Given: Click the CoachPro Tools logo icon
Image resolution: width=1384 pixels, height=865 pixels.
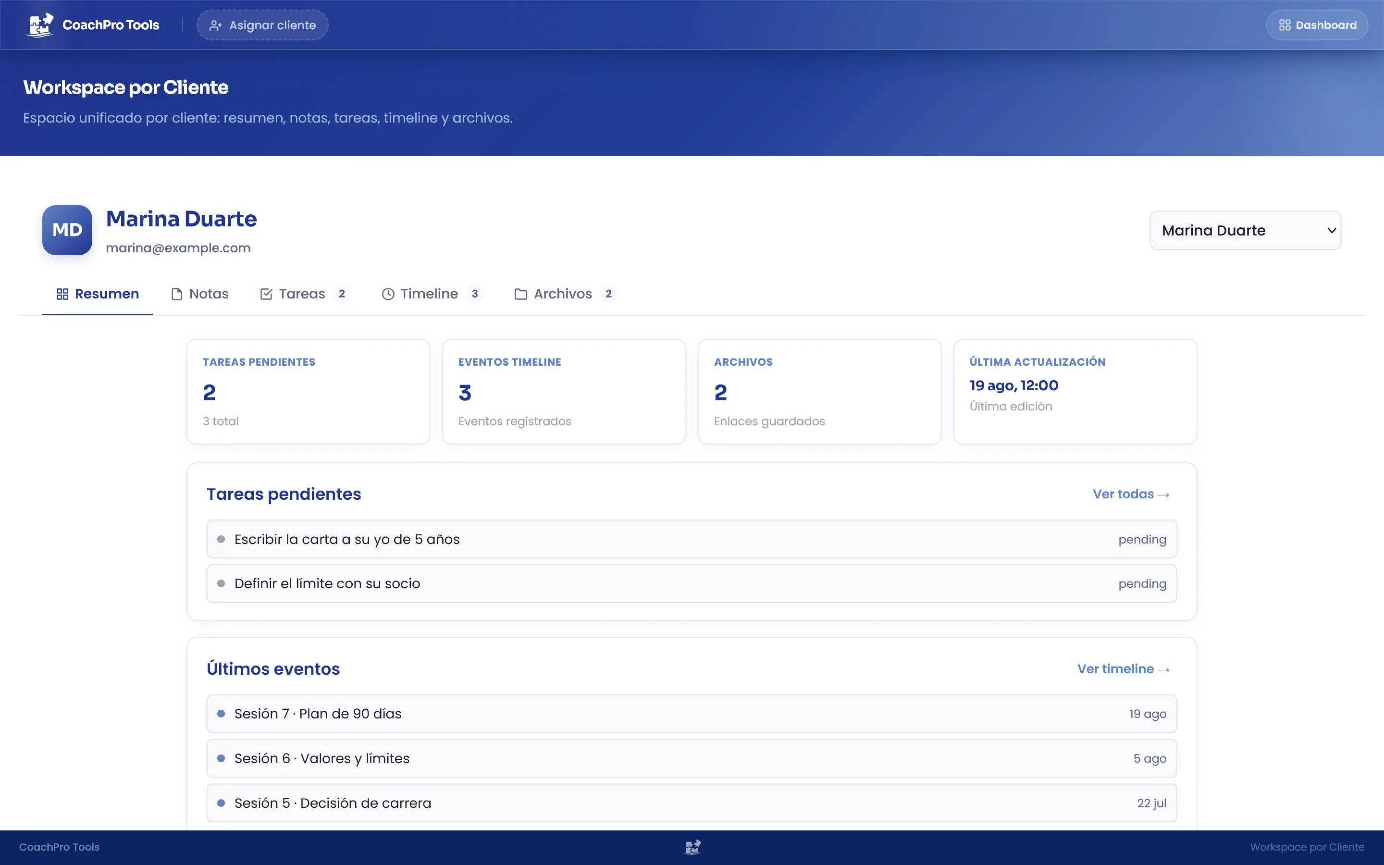Looking at the screenshot, I should click(40, 25).
